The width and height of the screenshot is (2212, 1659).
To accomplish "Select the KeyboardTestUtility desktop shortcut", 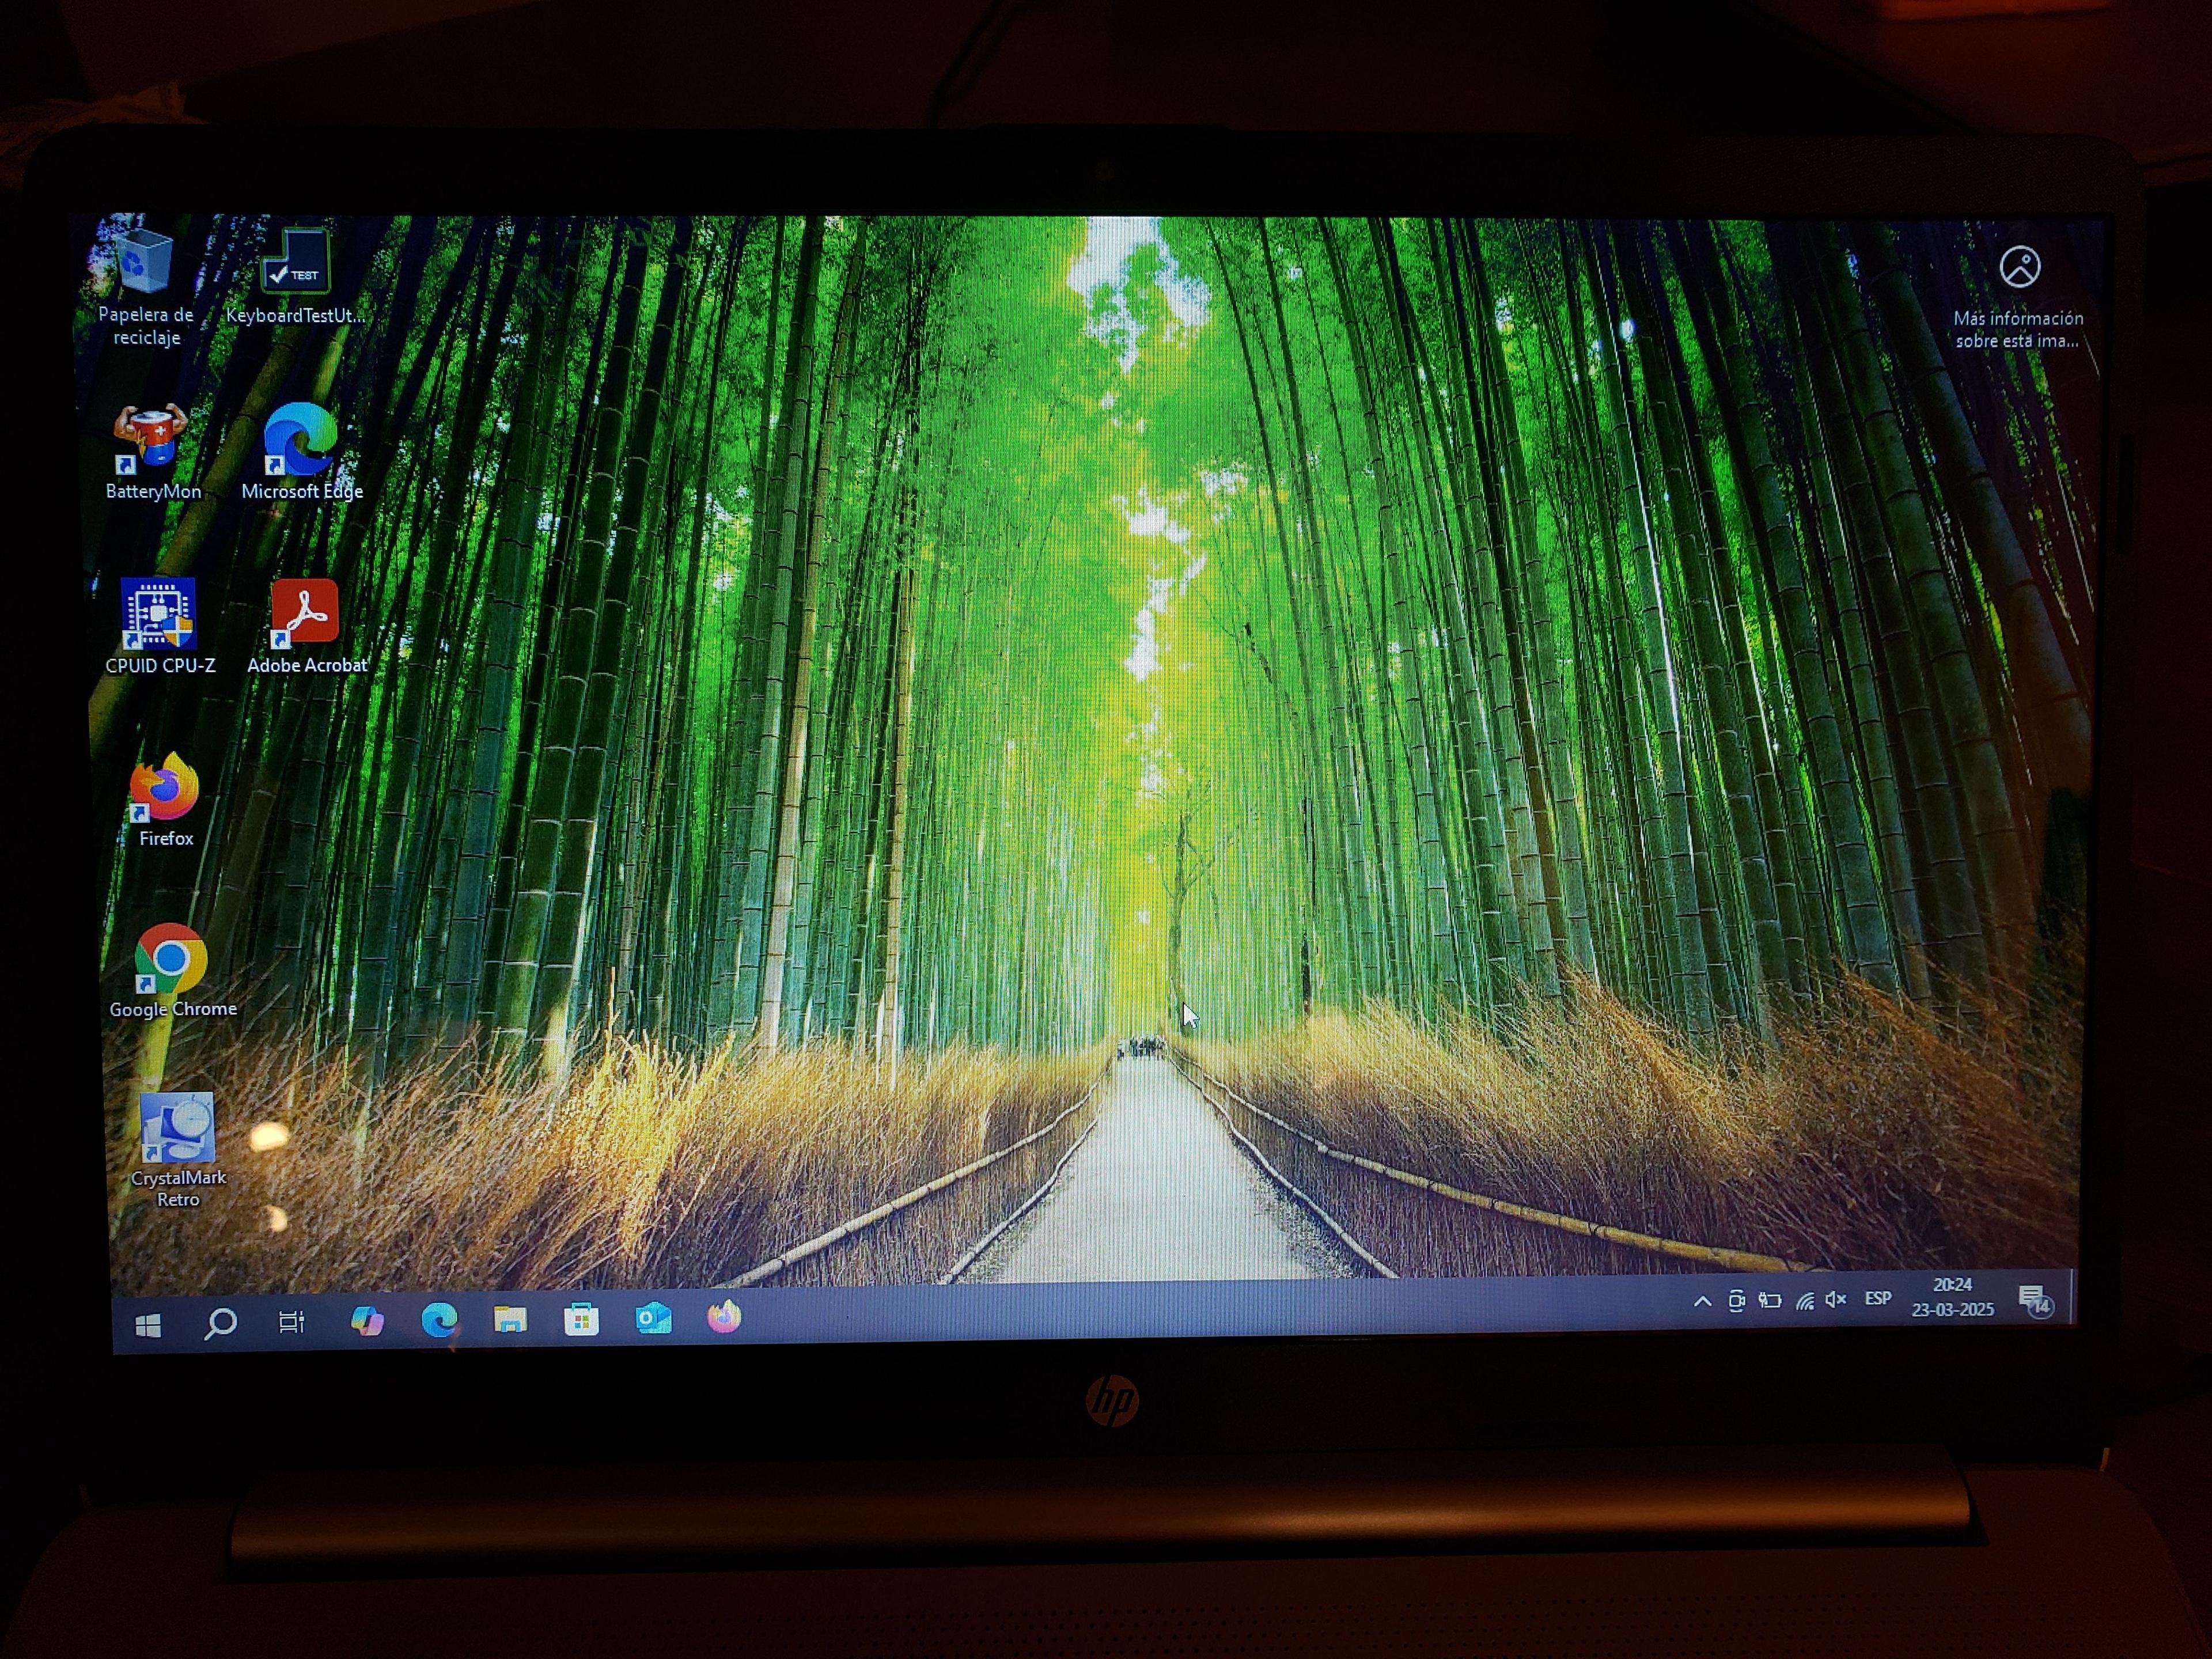I will [x=296, y=262].
